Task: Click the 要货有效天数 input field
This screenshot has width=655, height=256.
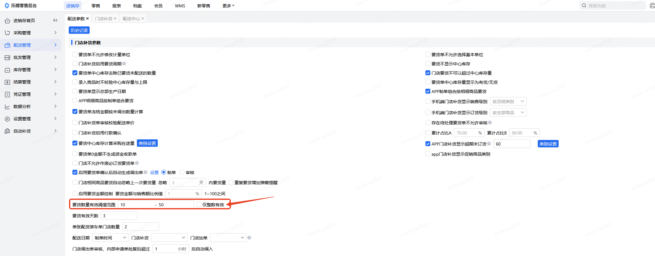Action: [119, 215]
